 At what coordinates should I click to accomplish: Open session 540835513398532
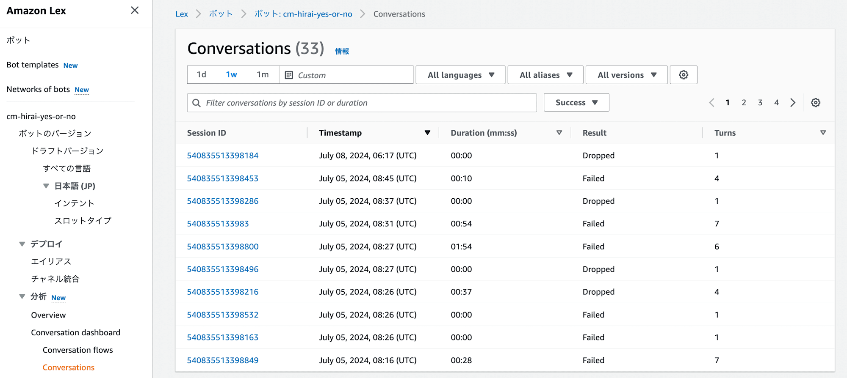point(223,315)
